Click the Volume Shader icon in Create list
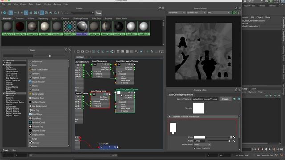Image resolution: width=285 pixels, height=160 pixels. [x=30, y=131]
